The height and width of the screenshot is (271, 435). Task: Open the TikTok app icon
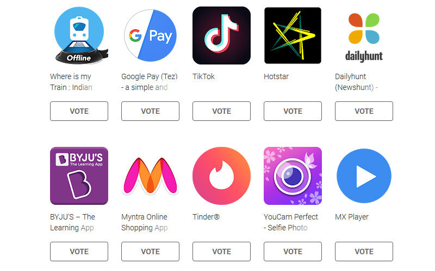pos(221,35)
